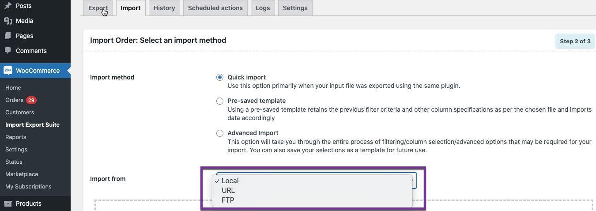Screen dimensions: 596x211
Task: Select the Quick import radio button
Action: pos(220,77)
